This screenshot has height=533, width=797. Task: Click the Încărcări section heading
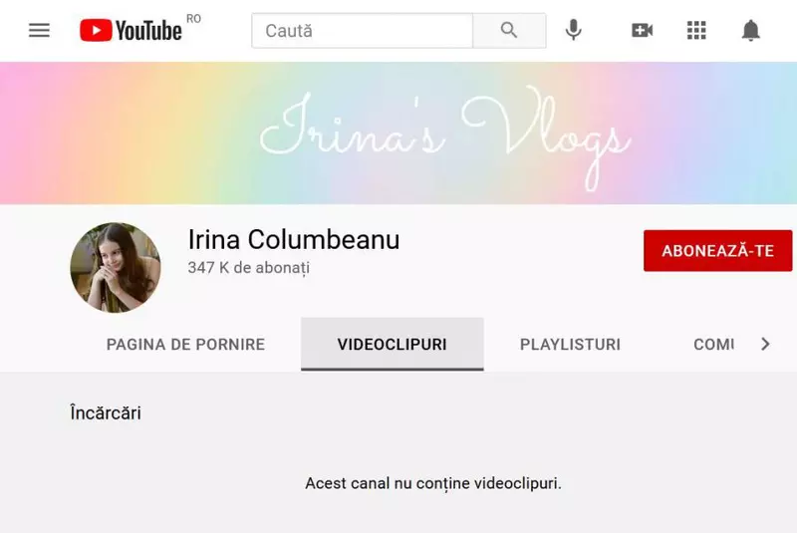[106, 412]
